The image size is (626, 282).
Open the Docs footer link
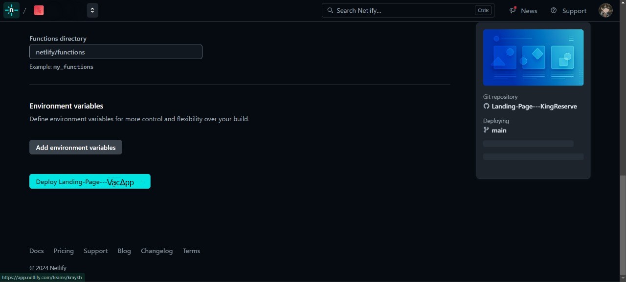click(x=37, y=251)
